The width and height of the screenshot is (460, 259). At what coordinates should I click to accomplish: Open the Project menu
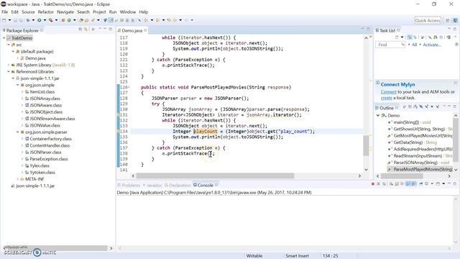(x=99, y=12)
